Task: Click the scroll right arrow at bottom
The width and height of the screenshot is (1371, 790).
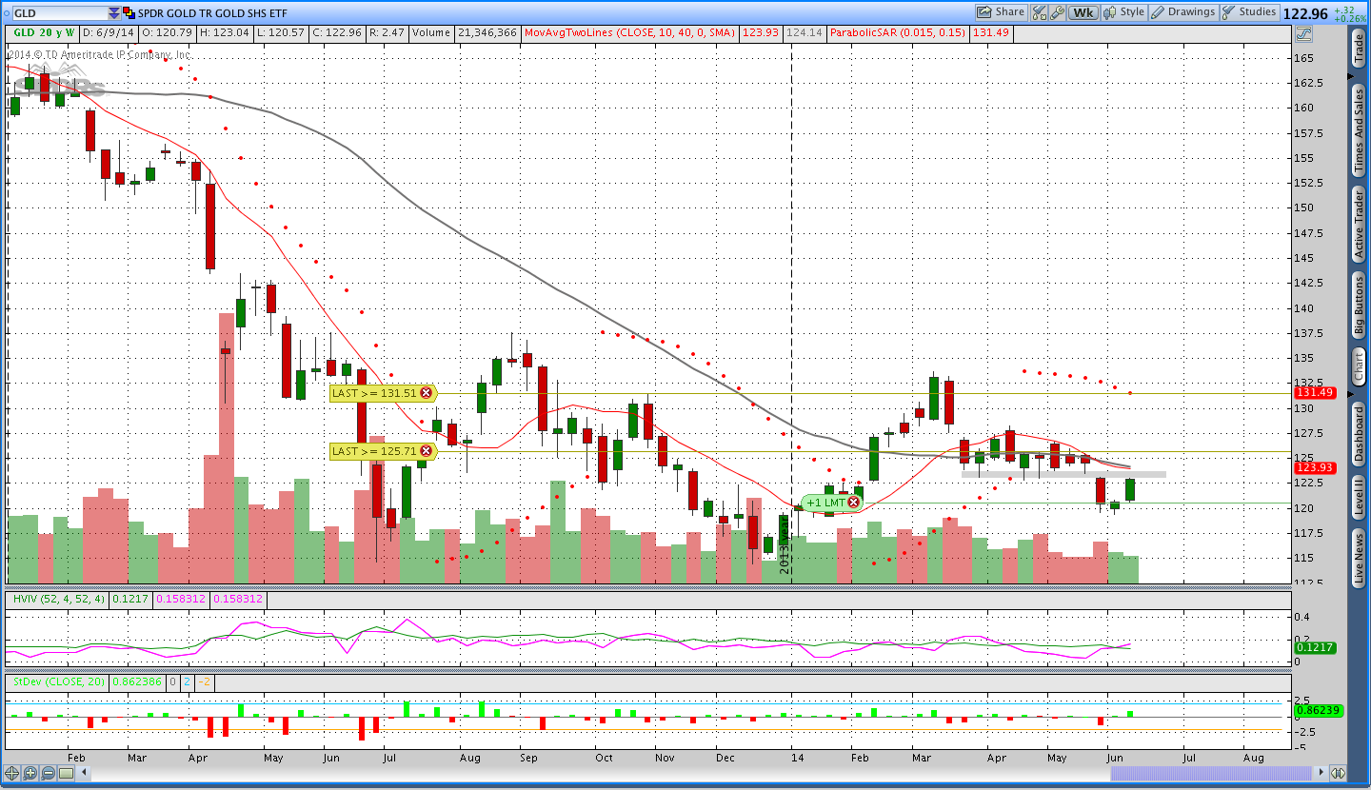Action: 1320,773
